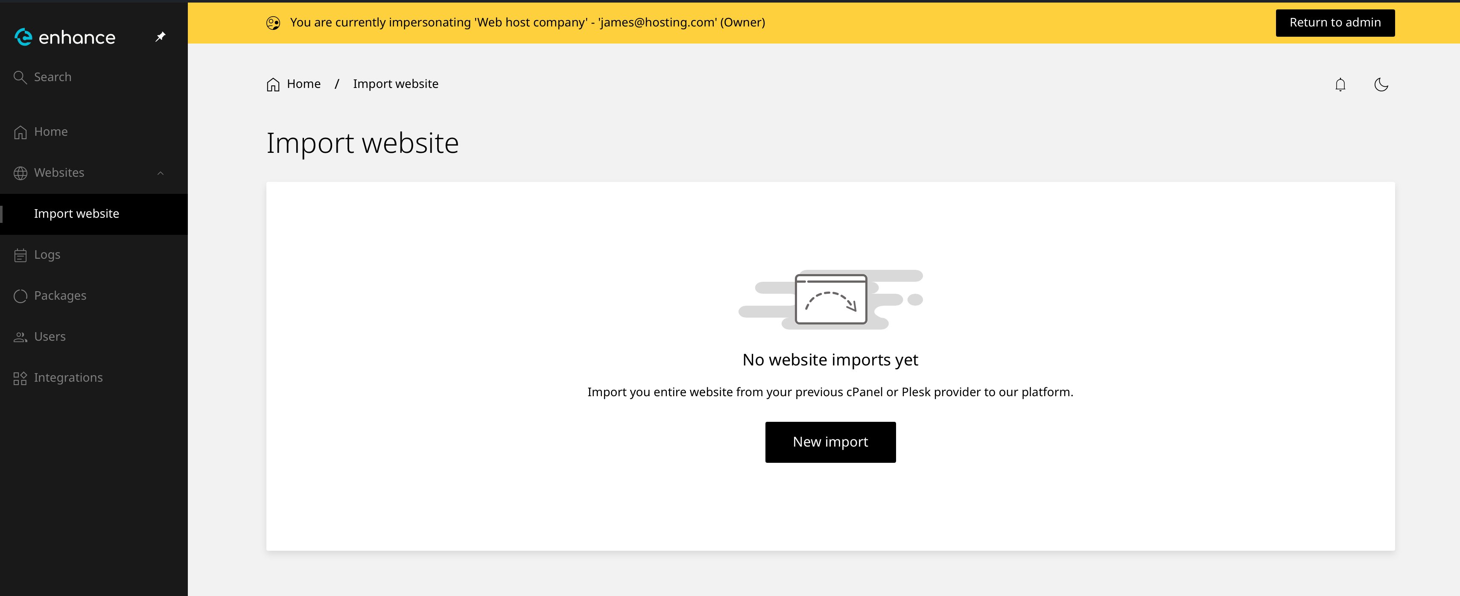Click the Integrations grid icon

click(x=20, y=378)
